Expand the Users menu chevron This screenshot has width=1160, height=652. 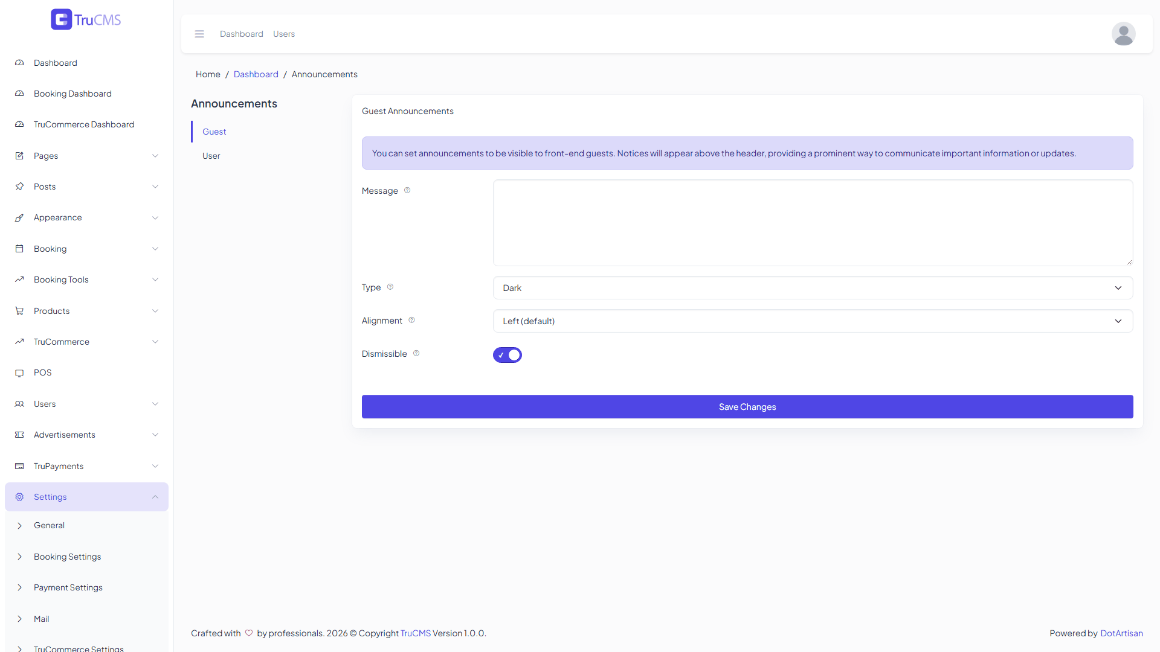click(x=155, y=404)
